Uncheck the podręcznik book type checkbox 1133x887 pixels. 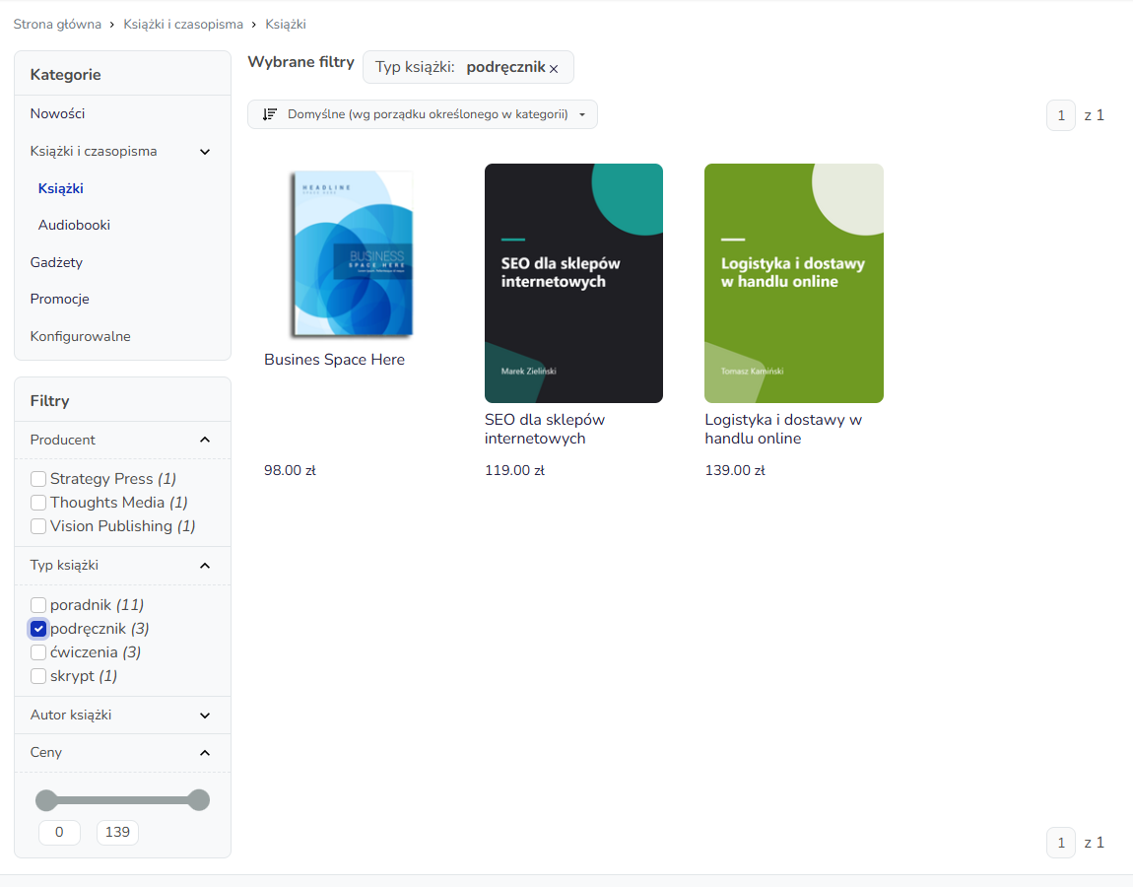pos(38,629)
